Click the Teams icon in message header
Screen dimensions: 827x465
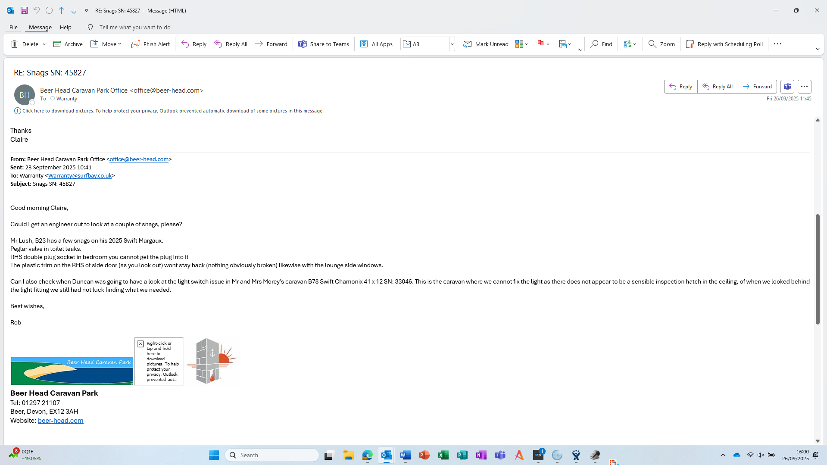point(787,87)
